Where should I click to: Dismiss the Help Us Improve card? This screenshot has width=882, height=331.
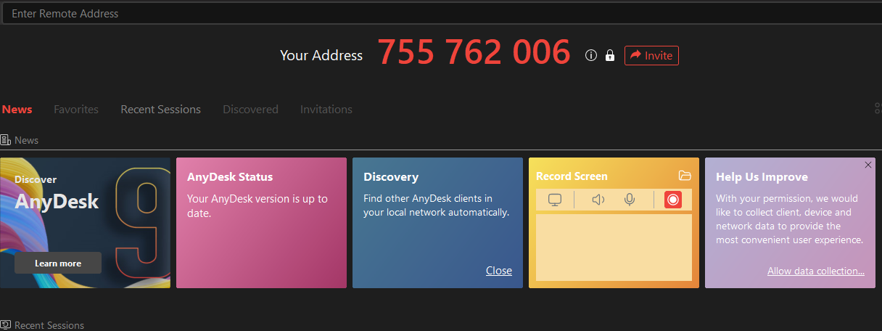click(x=868, y=165)
